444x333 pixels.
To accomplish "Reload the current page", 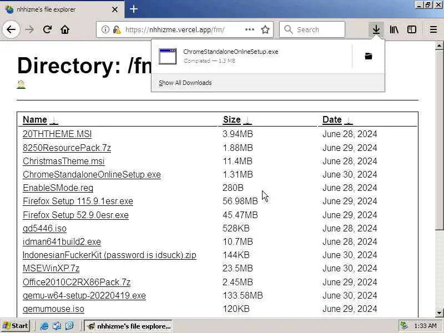I will click(47, 29).
